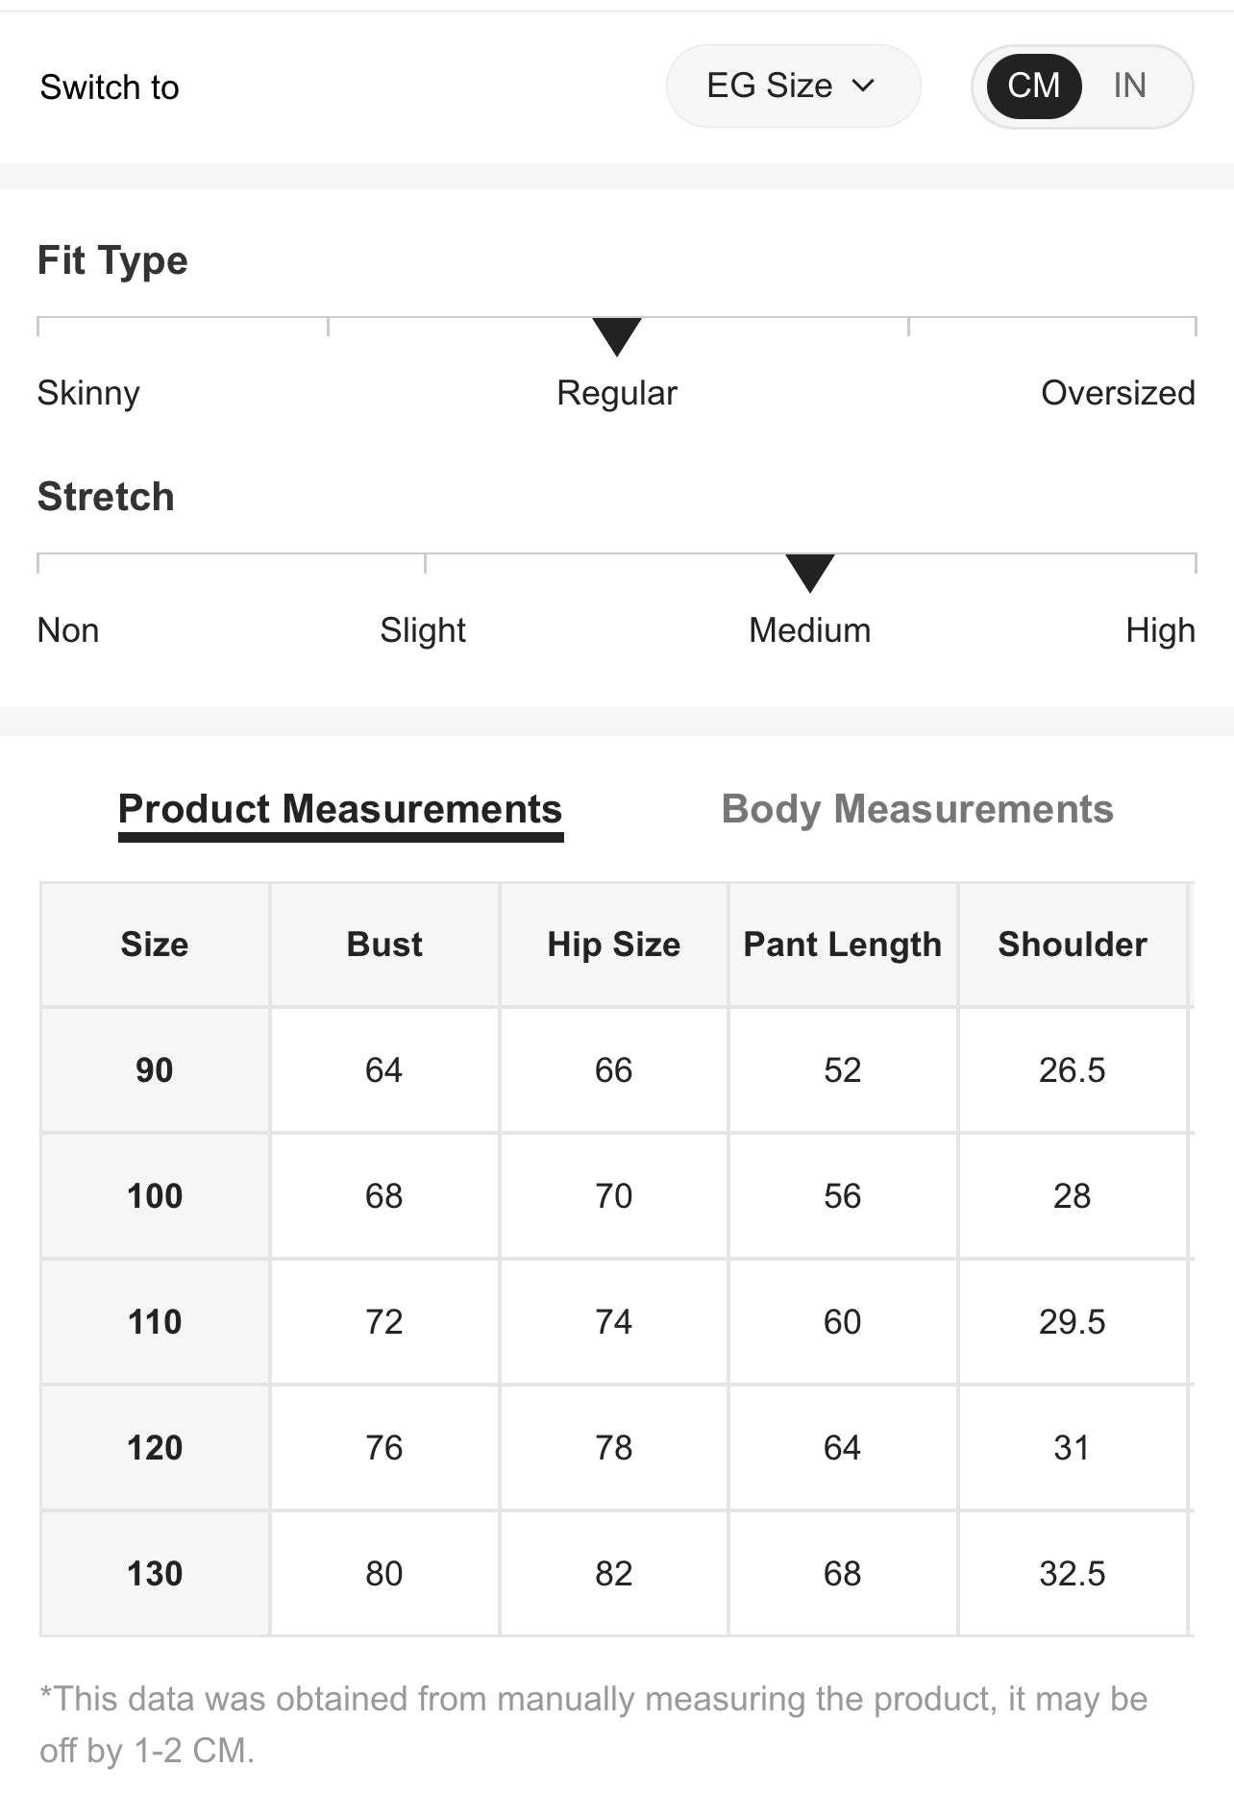Click the Skinny fit label
1234x1817 pixels.
(x=88, y=393)
